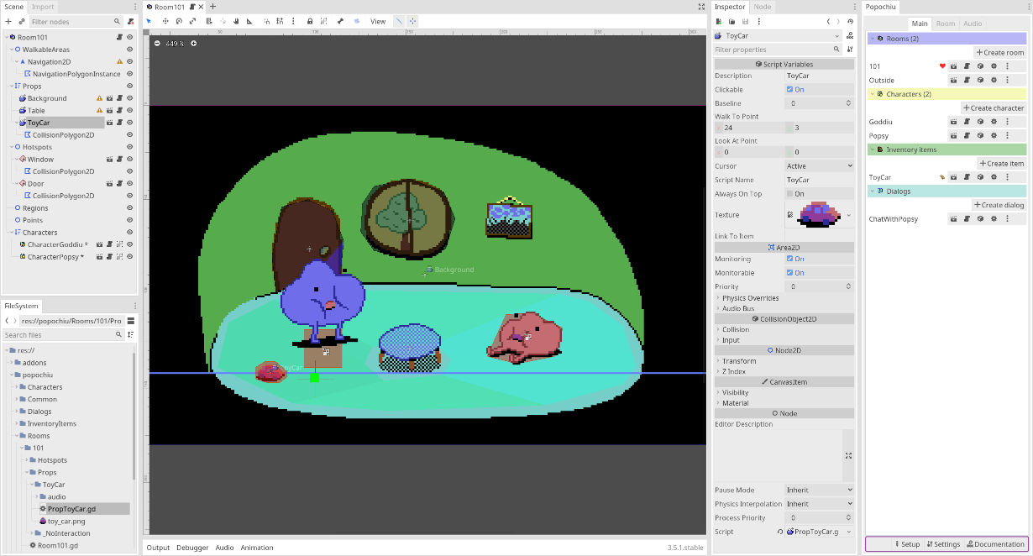The image size is (1033, 556).
Task: Lock the selected object with padlock icon
Action: point(310,21)
